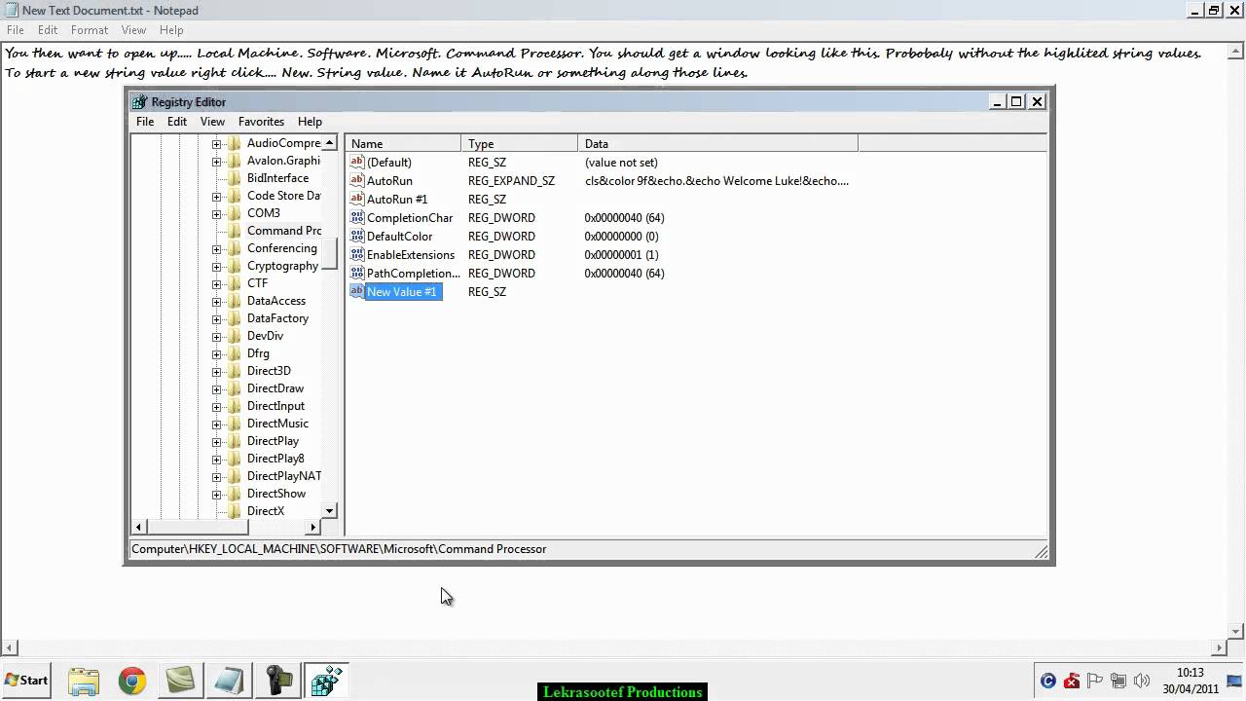Open Registry Editor File menu
Screen dimensions: 1246x701
click(145, 122)
